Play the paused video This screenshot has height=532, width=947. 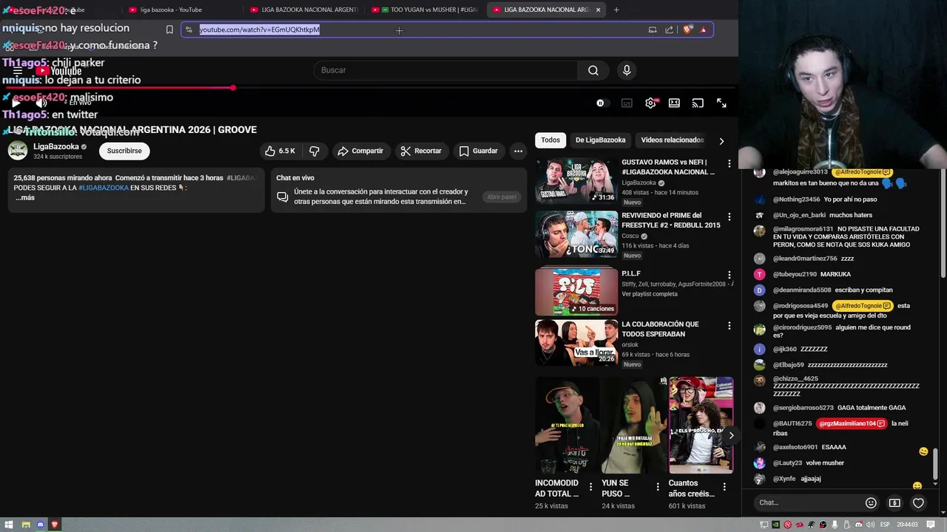point(16,103)
